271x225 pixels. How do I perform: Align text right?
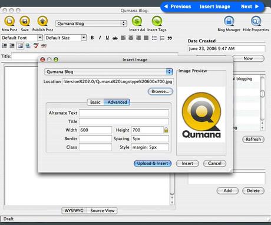point(138,38)
